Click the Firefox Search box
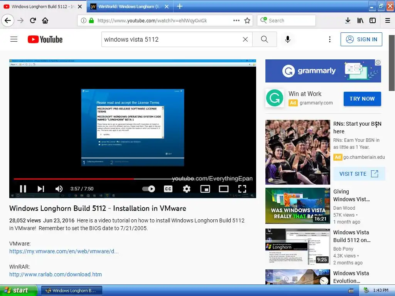The image size is (395, 296). pos(286,20)
